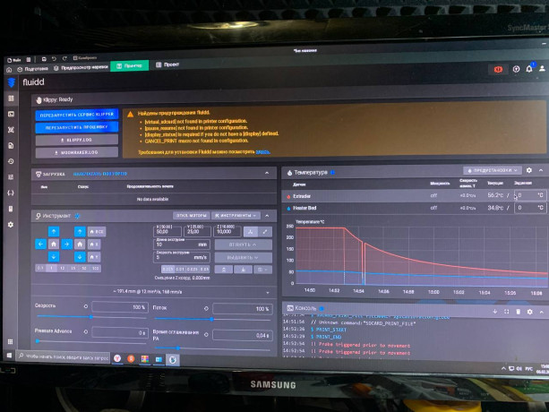Screen dimensions: 549x412
Task: Jog the toolhead left on X axis
Action: tap(41, 243)
